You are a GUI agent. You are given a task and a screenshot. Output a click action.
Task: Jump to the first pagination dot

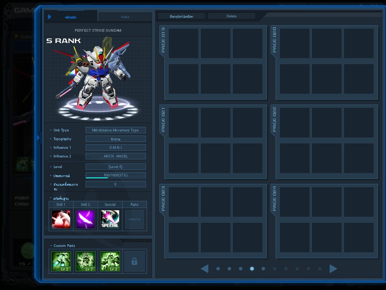218,269
